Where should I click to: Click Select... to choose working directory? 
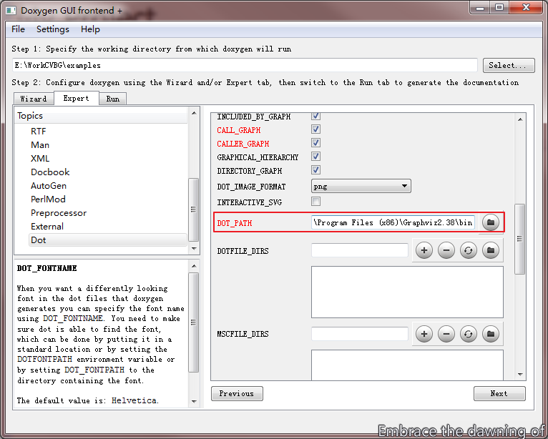click(509, 65)
